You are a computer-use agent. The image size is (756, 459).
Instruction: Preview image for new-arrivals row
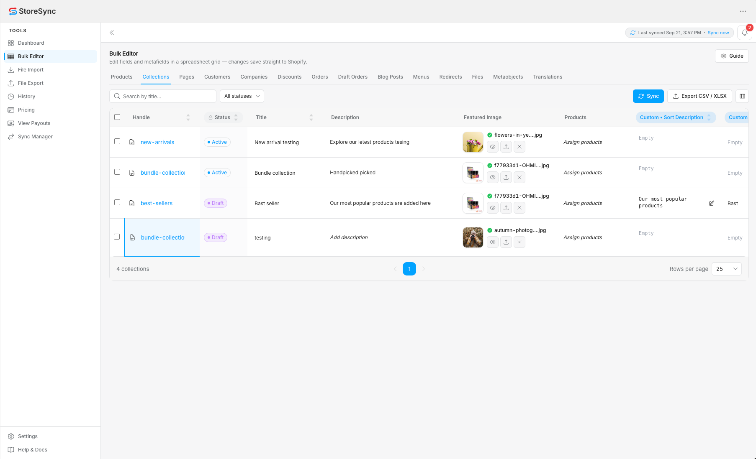pyautogui.click(x=493, y=147)
